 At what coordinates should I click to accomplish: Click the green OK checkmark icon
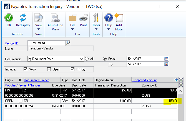point(9,18)
